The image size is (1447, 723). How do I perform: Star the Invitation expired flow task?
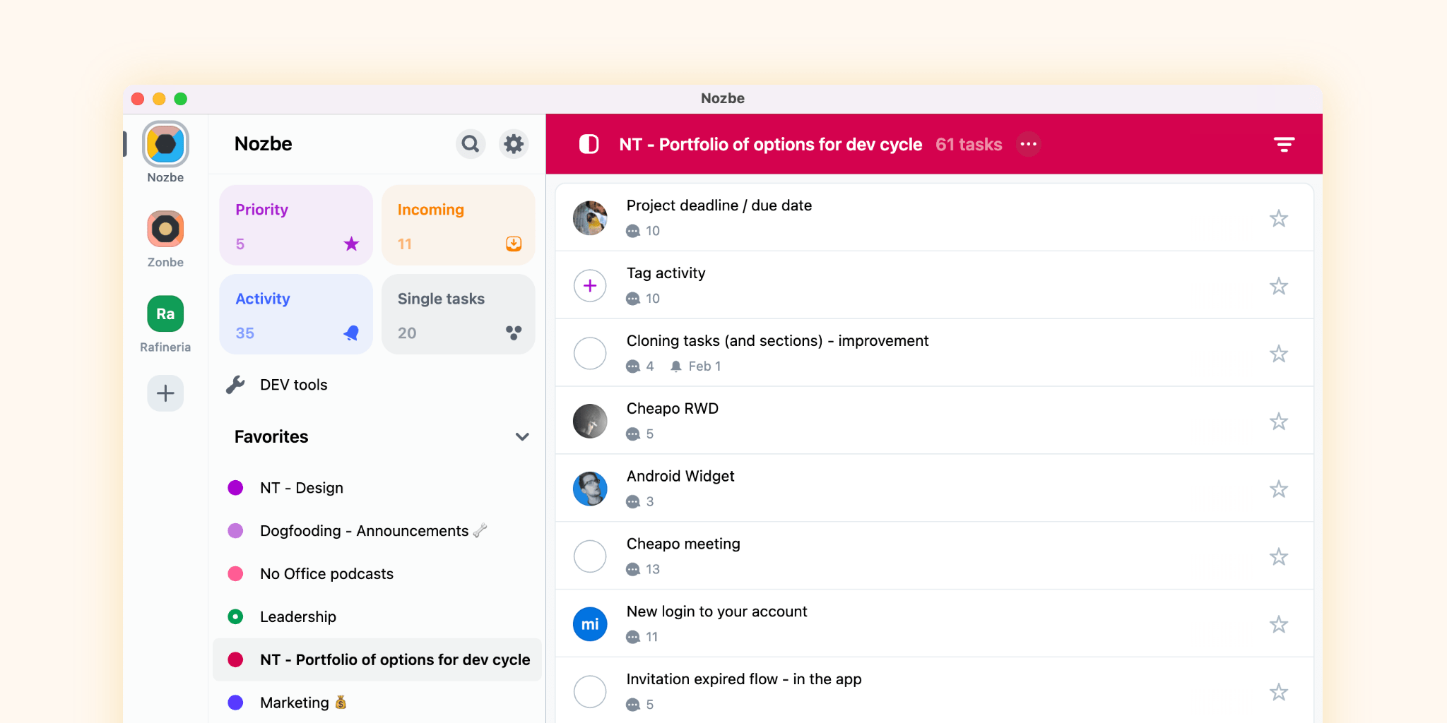(1279, 692)
